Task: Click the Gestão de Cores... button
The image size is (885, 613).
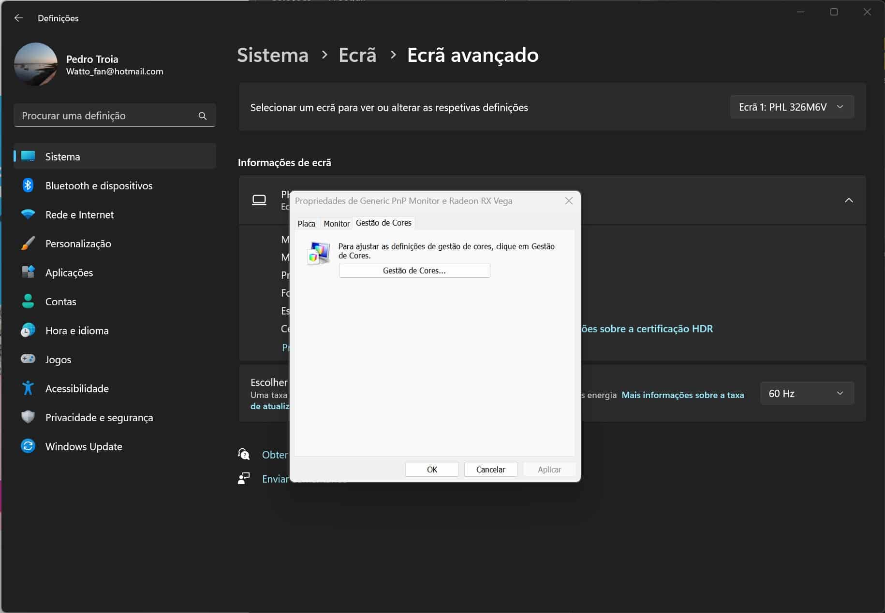Action: [x=414, y=271]
